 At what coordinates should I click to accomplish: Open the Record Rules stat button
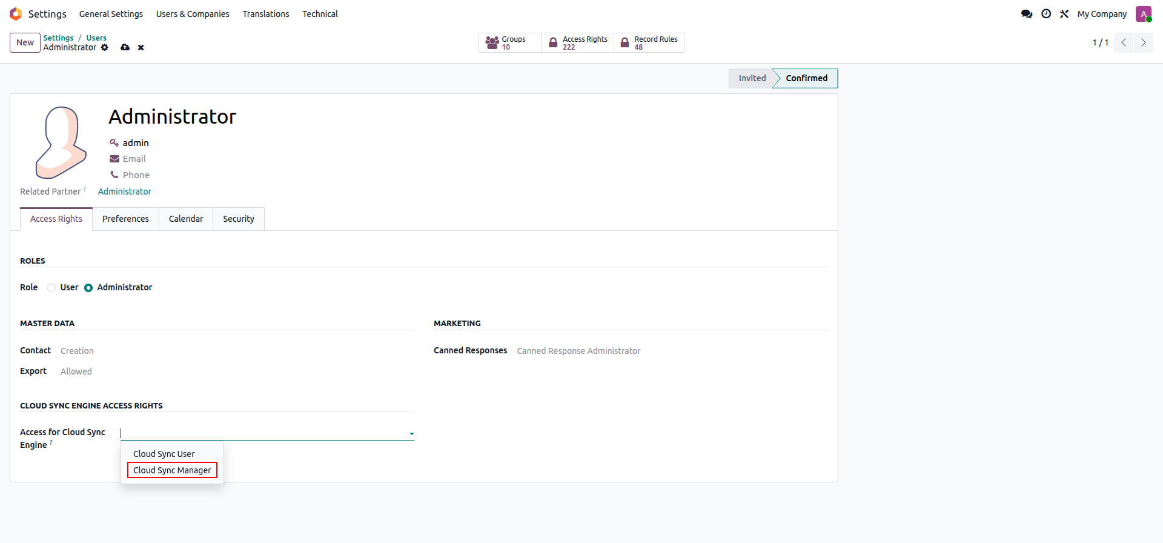click(649, 42)
